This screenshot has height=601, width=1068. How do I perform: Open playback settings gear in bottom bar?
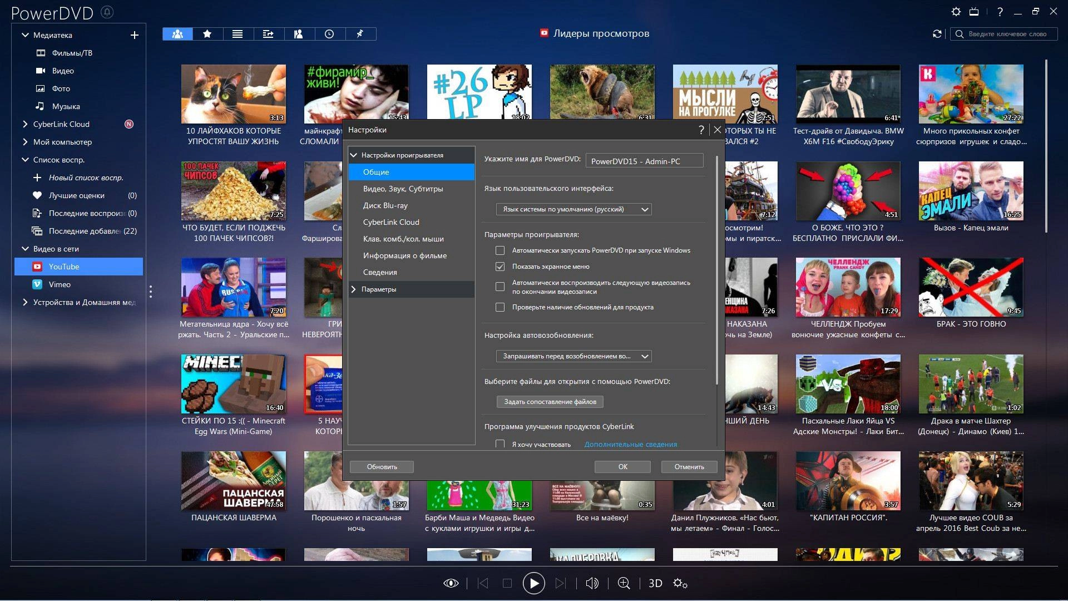(x=680, y=583)
